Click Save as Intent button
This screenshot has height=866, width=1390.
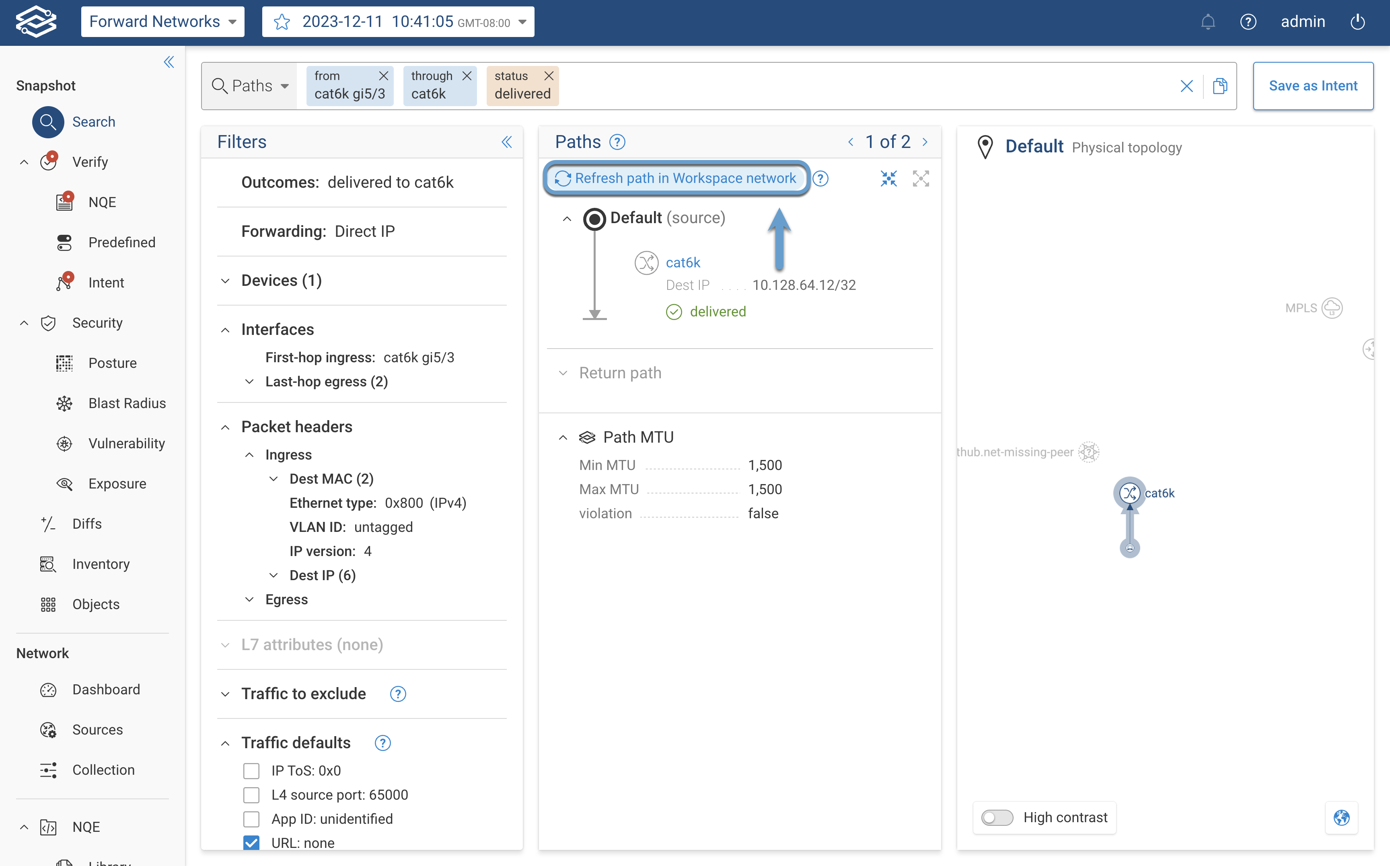[x=1313, y=86]
